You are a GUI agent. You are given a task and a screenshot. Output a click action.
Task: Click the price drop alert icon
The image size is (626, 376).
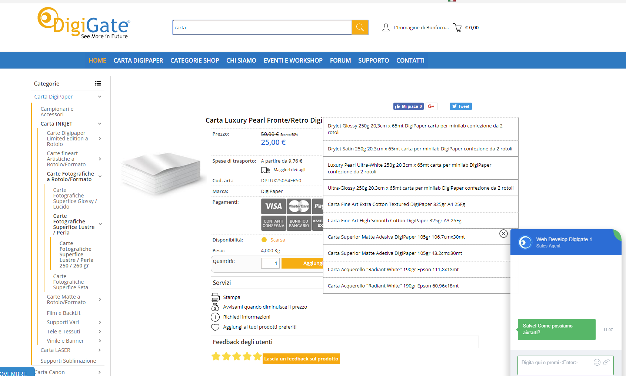(x=215, y=307)
